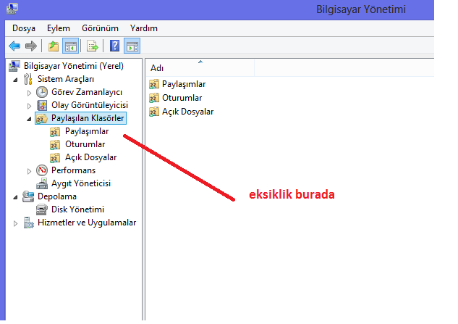The height and width of the screenshot is (324, 458).
Task: Collapse the Depolama node
Action: coord(15,198)
